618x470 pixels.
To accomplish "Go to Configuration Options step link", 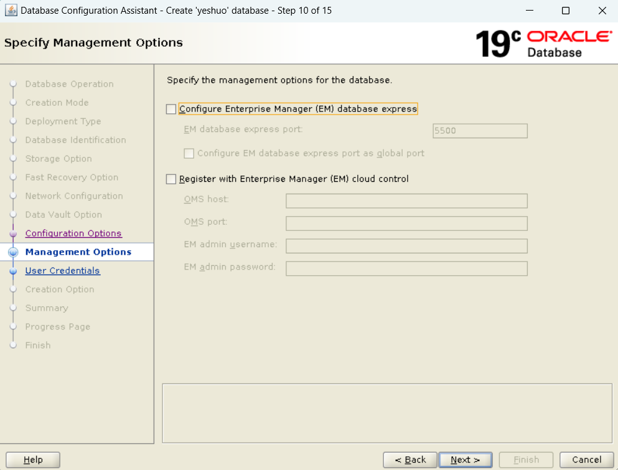I will (x=73, y=233).
